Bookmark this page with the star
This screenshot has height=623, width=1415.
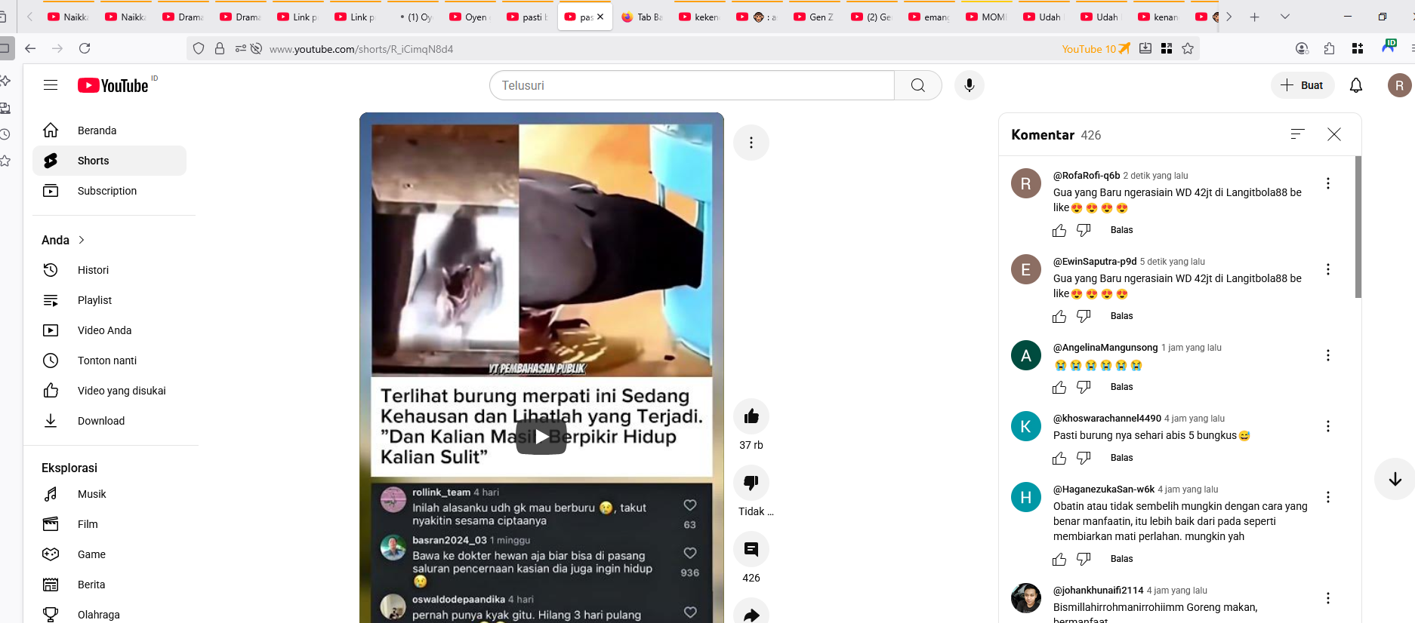pos(1188,48)
